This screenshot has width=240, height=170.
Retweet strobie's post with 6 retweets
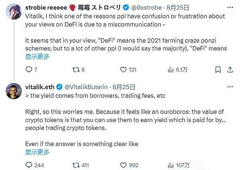pos(76,70)
